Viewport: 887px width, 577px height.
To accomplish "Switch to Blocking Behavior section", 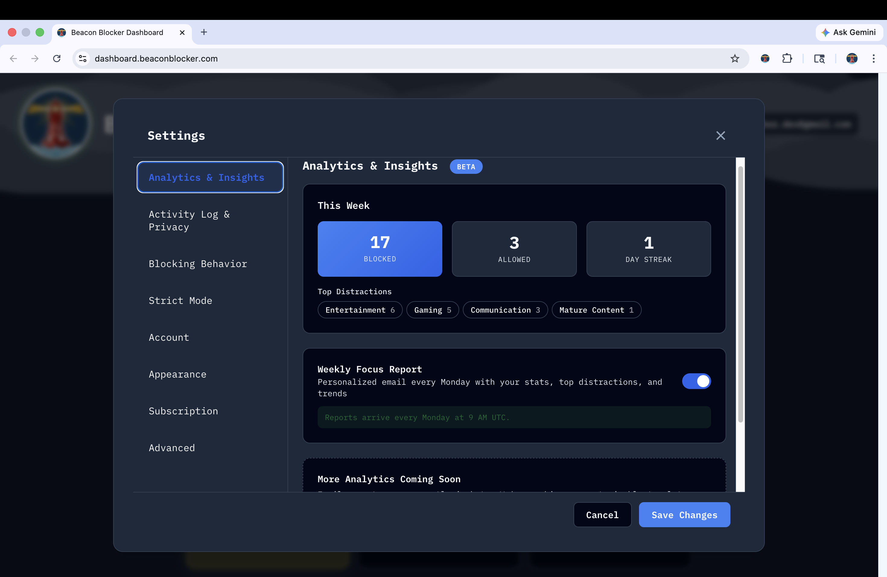I will click(198, 263).
